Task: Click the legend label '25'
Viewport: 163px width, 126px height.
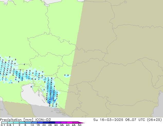Action: [50, 125]
